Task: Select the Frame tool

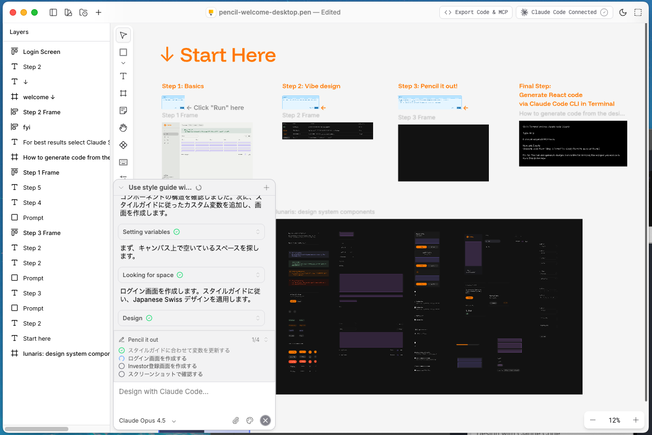Action: pos(123,93)
